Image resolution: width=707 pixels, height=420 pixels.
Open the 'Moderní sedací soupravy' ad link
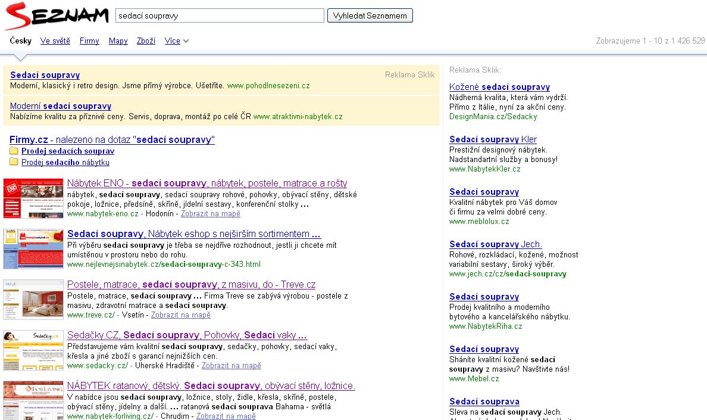(x=61, y=106)
